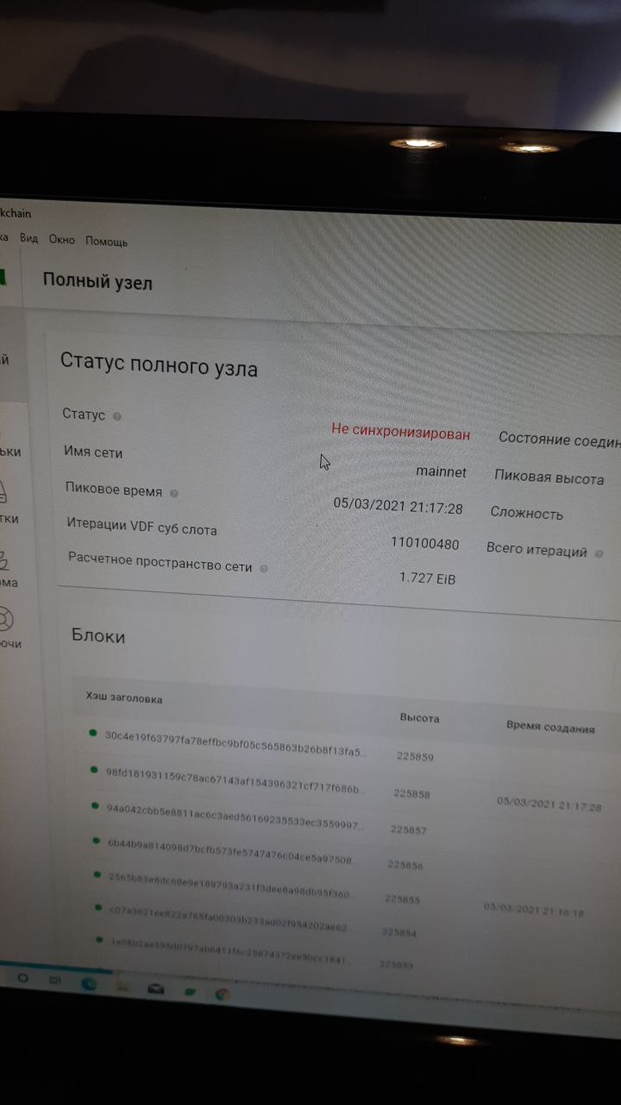Open Chrome from the taskbar
The width and height of the screenshot is (621, 1105).
coord(223,994)
